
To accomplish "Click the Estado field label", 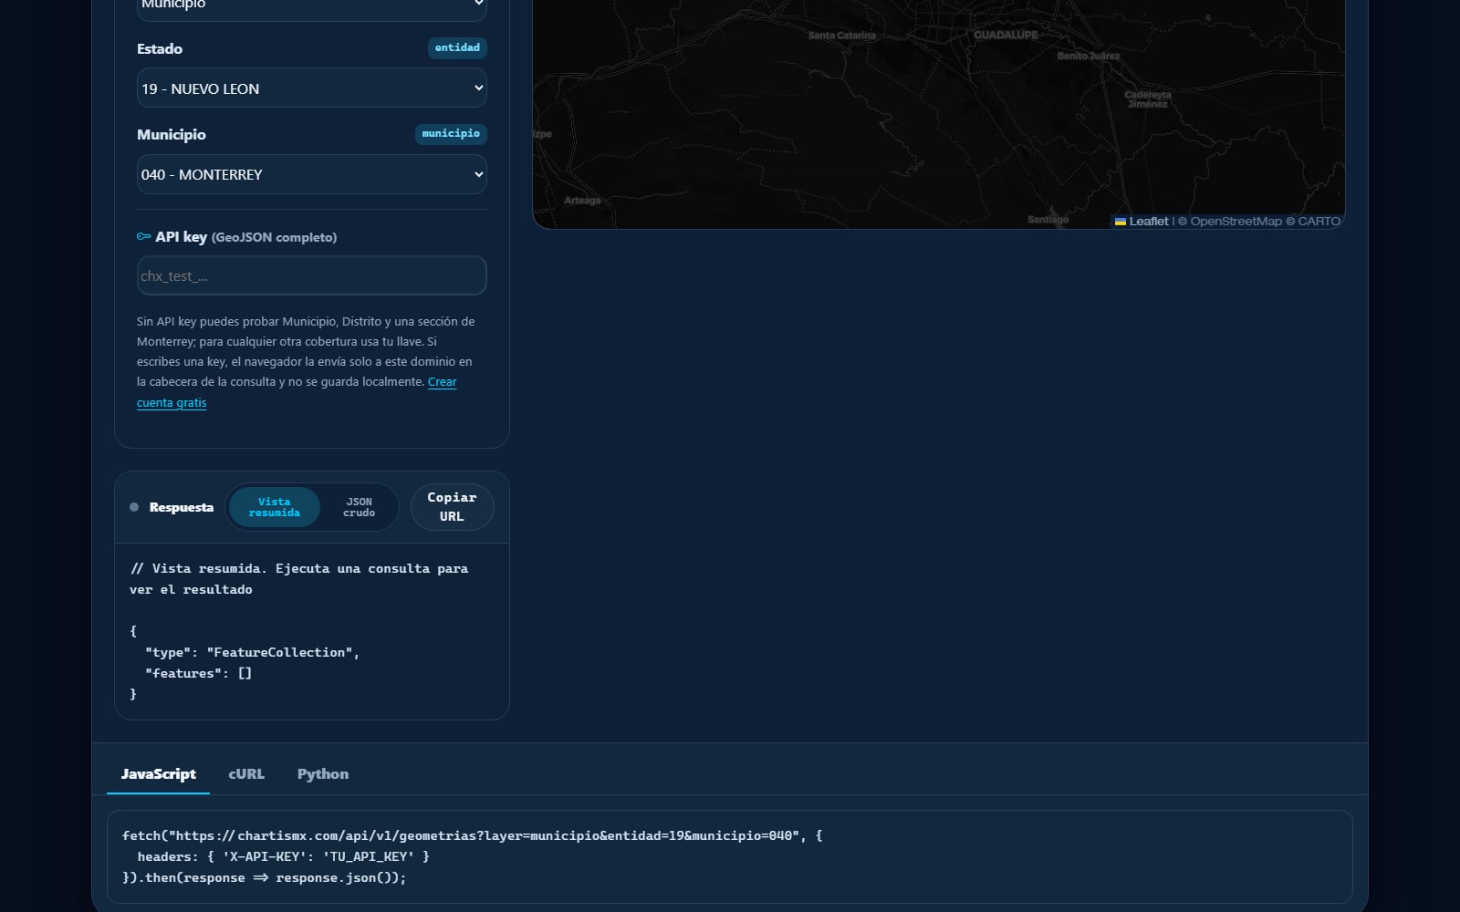I will tap(160, 49).
